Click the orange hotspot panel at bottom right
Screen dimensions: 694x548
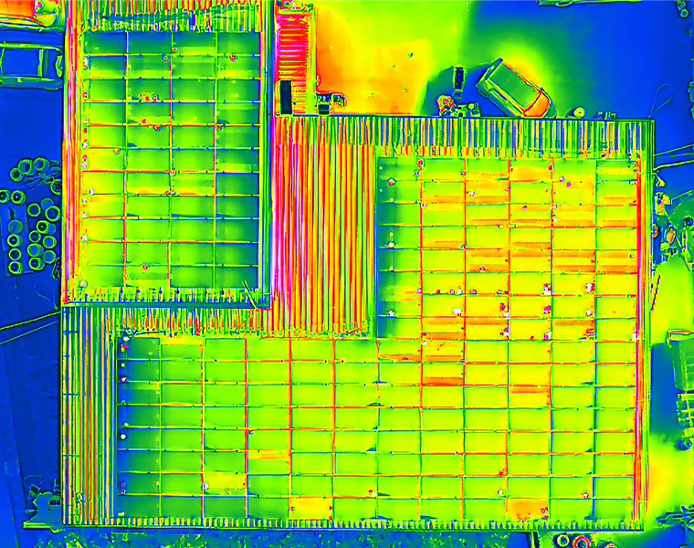tap(528, 505)
